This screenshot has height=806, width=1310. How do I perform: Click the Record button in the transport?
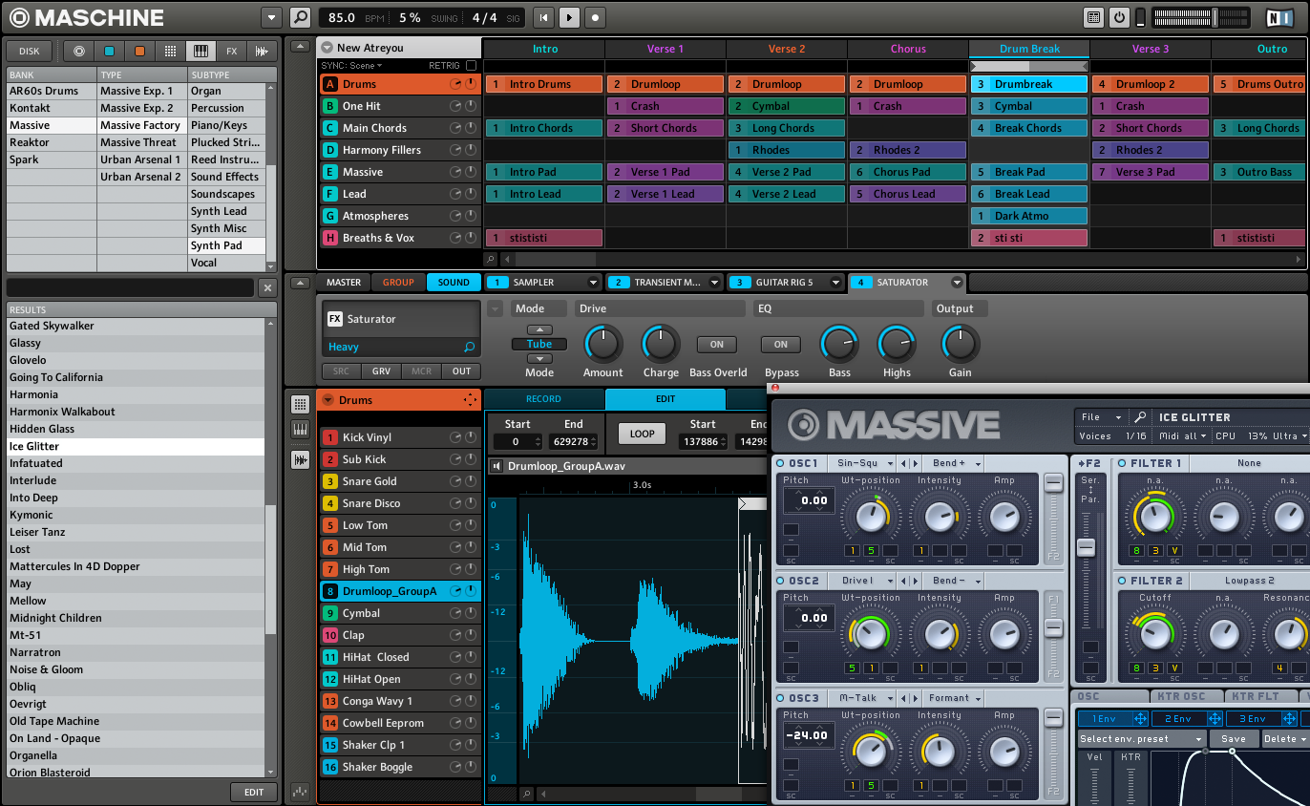click(x=595, y=17)
